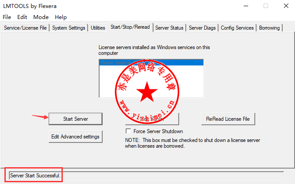Open the Edit menu
295x184 pixels.
pos(22,17)
